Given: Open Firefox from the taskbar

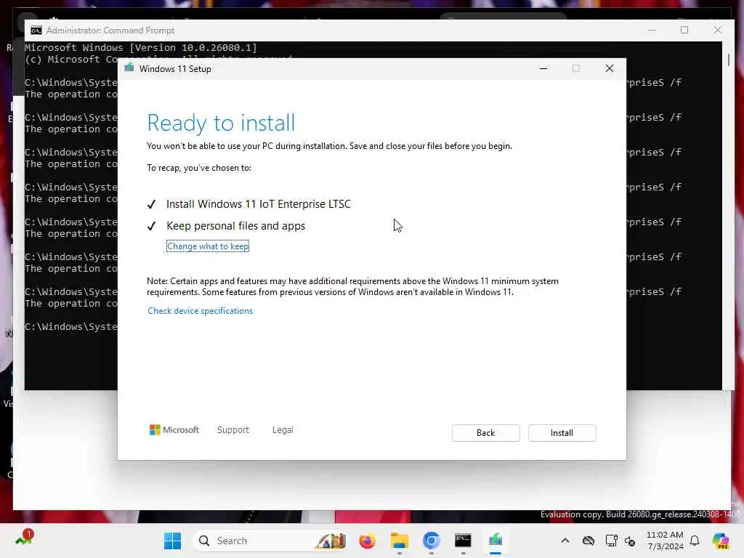Looking at the screenshot, I should [x=367, y=541].
